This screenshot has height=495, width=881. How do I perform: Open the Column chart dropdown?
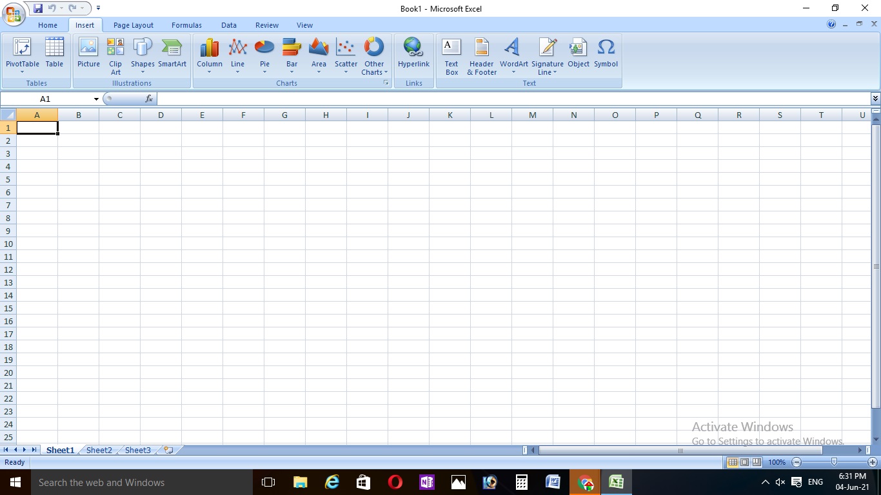[x=209, y=71]
